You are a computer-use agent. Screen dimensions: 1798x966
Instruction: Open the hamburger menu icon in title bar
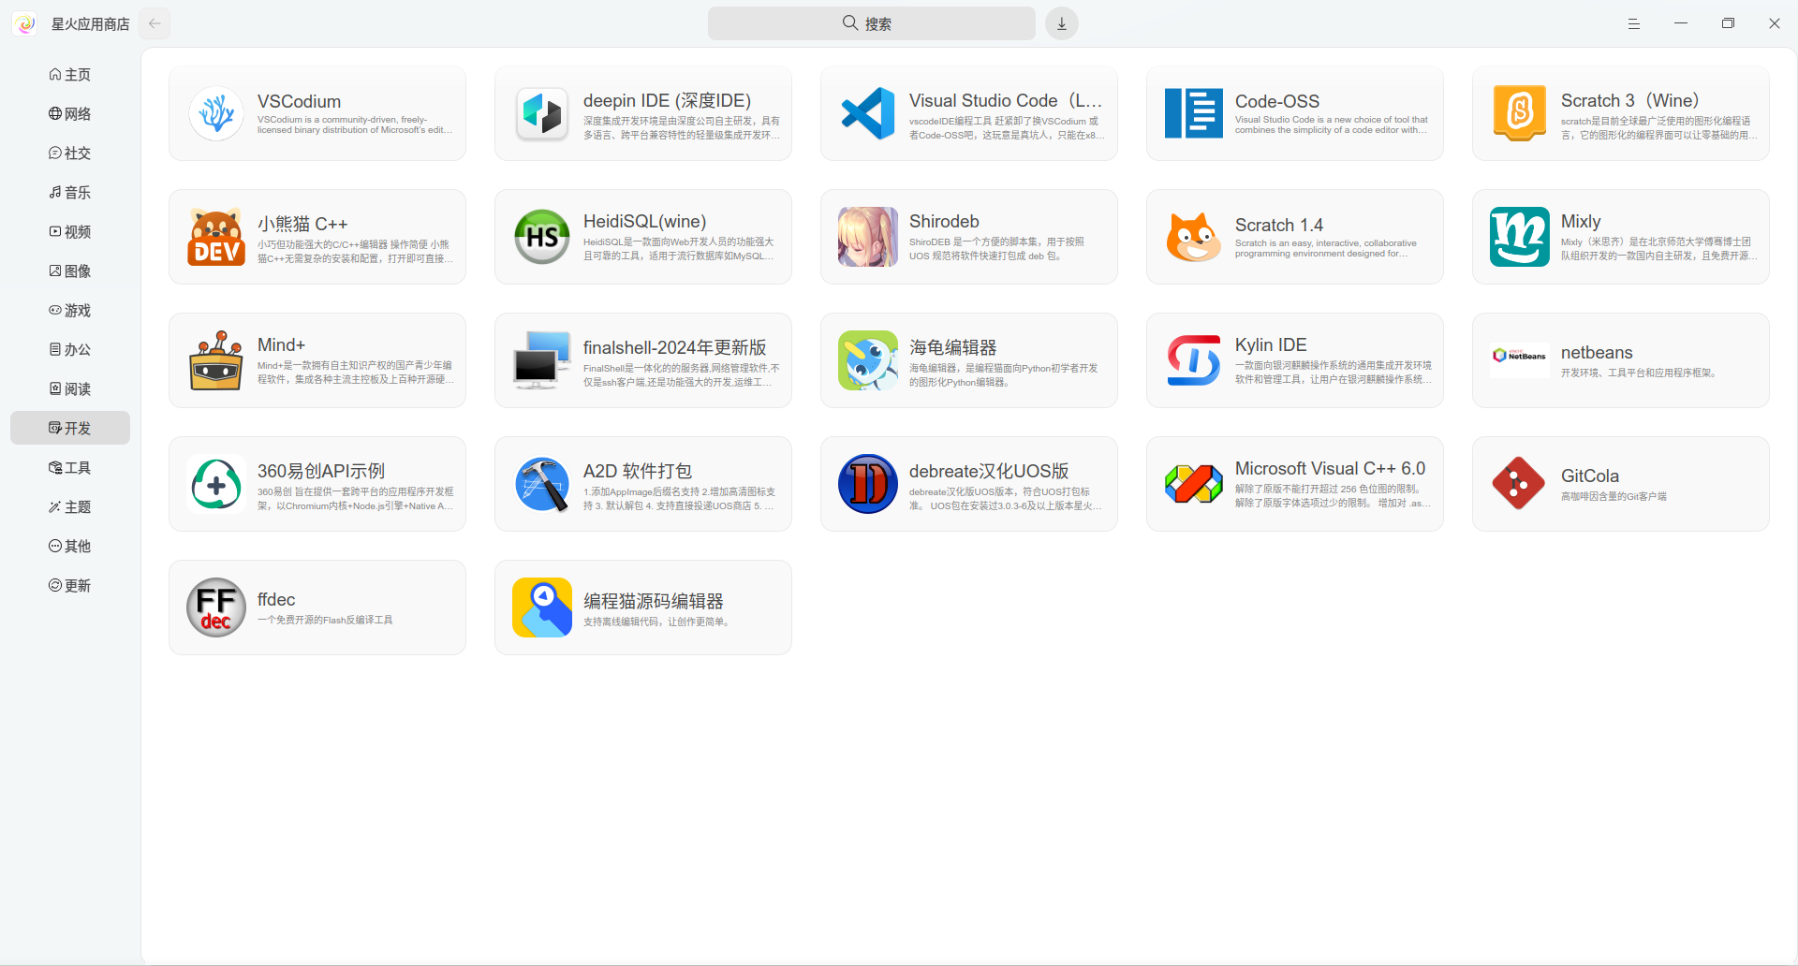pos(1634,23)
